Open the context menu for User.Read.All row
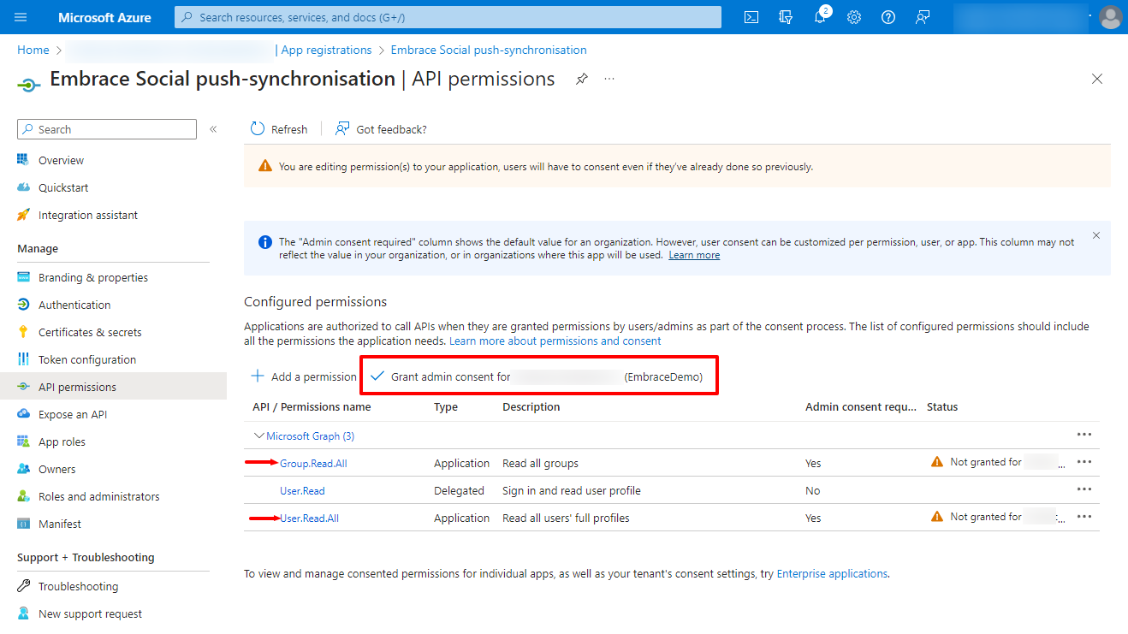 (x=1084, y=517)
